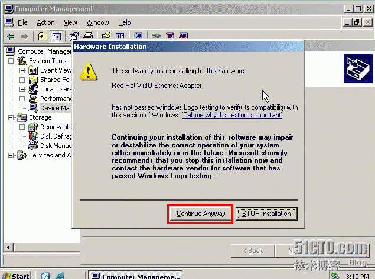
Task: Click the Update Driver toolbar icon
Action: click(x=156, y=36)
